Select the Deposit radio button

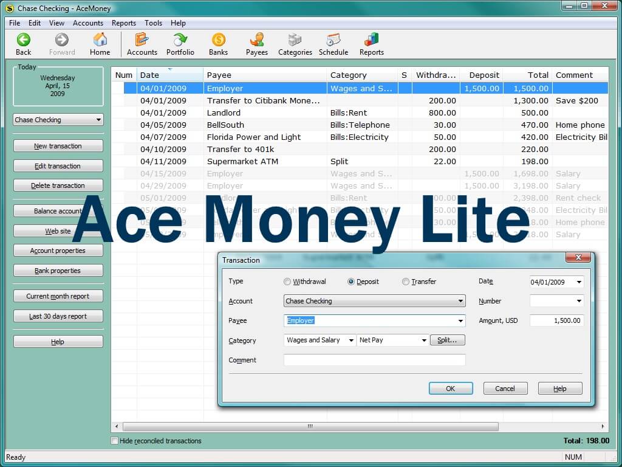click(350, 282)
